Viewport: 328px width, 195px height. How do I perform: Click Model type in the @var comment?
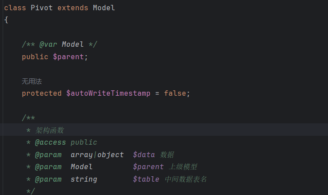(x=72, y=45)
